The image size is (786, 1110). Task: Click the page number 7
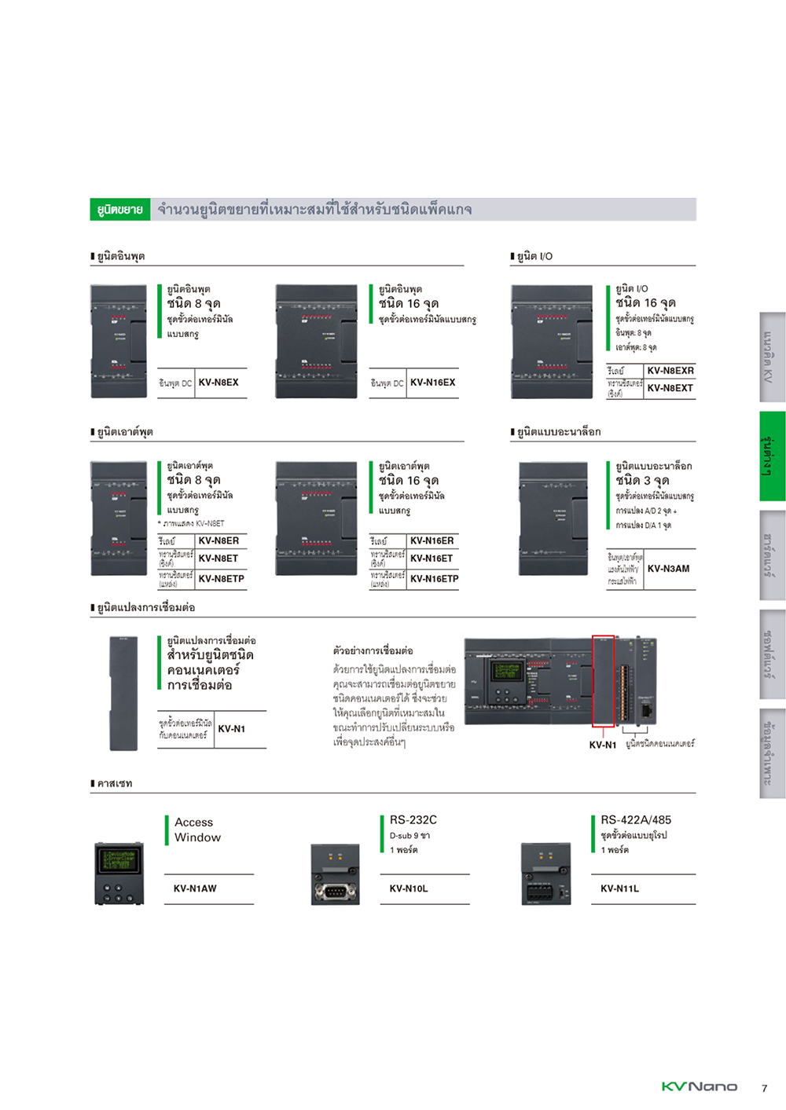[764, 1088]
